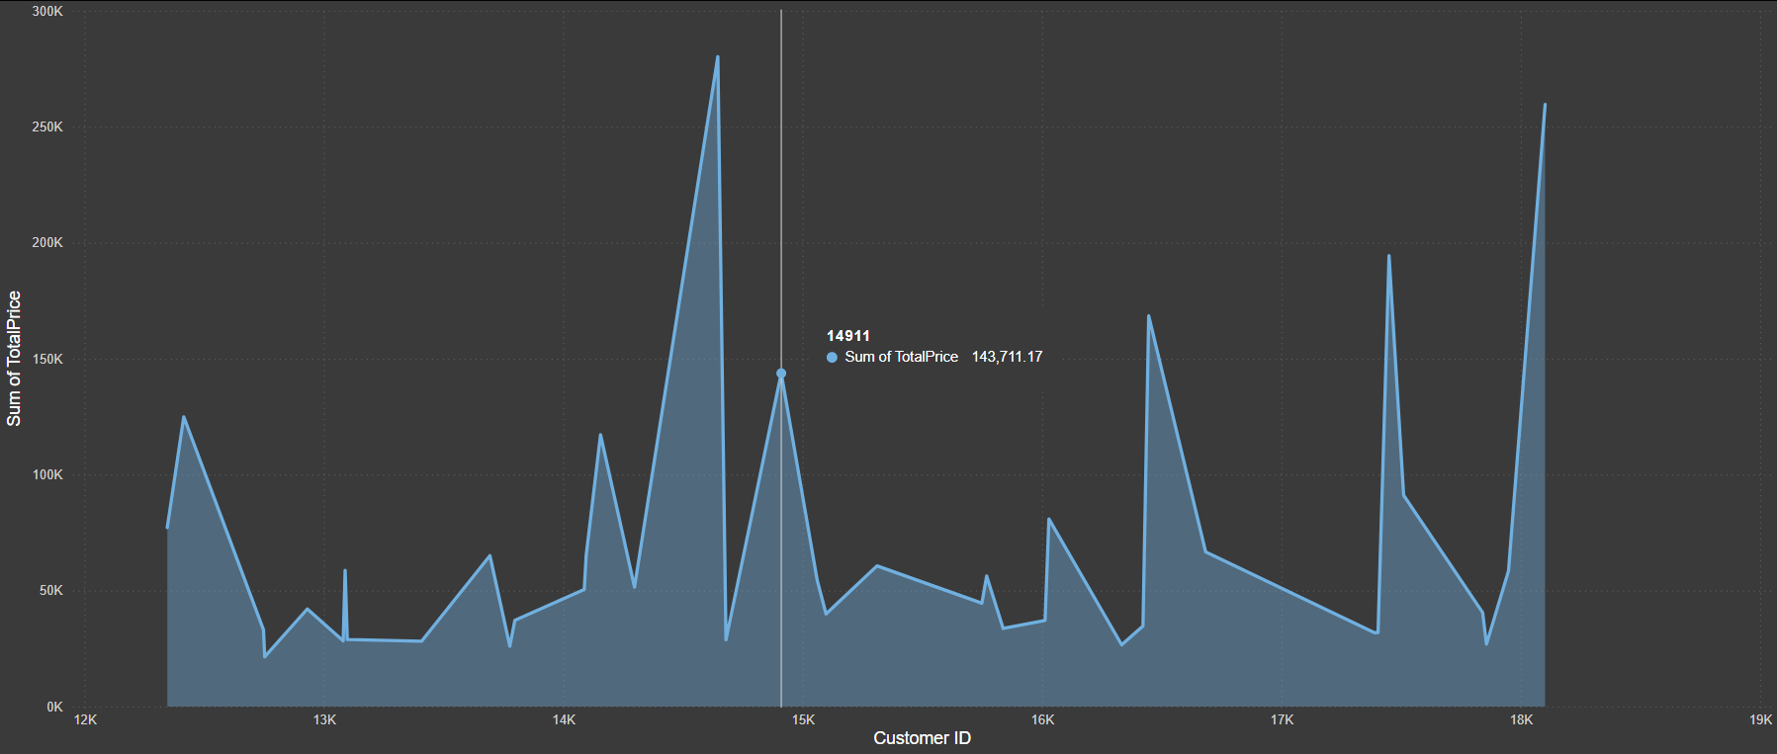Image resolution: width=1777 pixels, height=754 pixels.
Task: Click the 'Customer ID' x-axis title
Action: (922, 738)
